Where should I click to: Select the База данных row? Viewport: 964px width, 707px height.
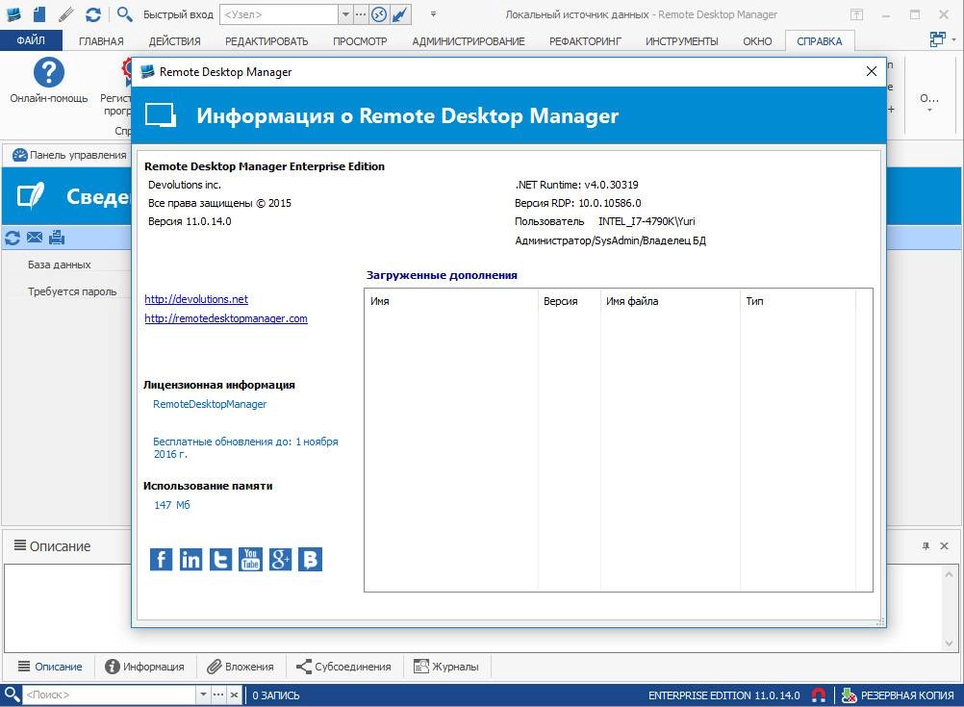[x=59, y=265]
